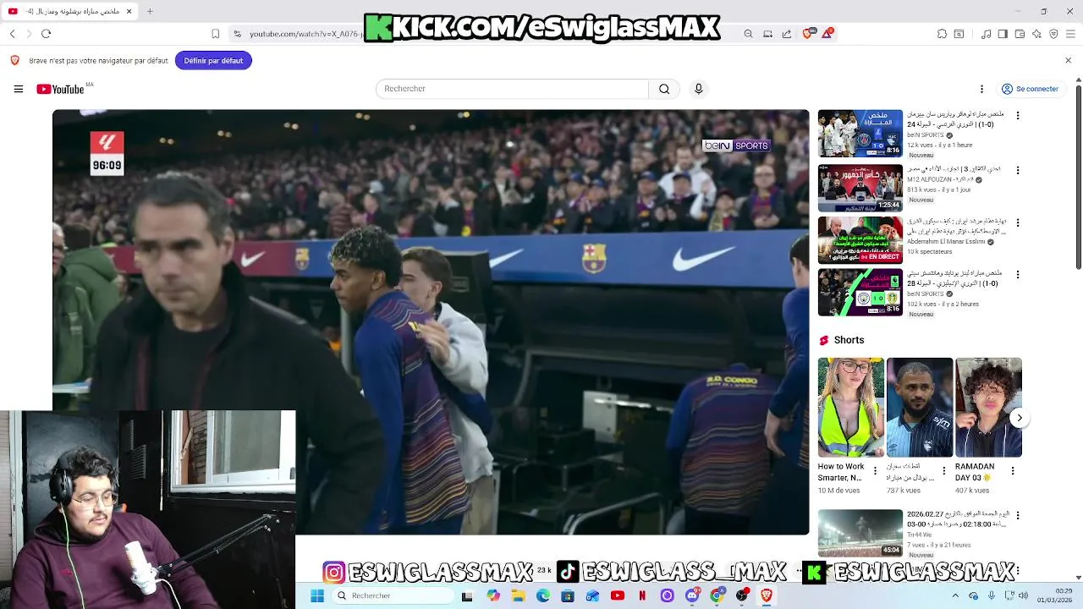Open the 737 k vues football short
1083x609 pixels.
click(x=920, y=408)
